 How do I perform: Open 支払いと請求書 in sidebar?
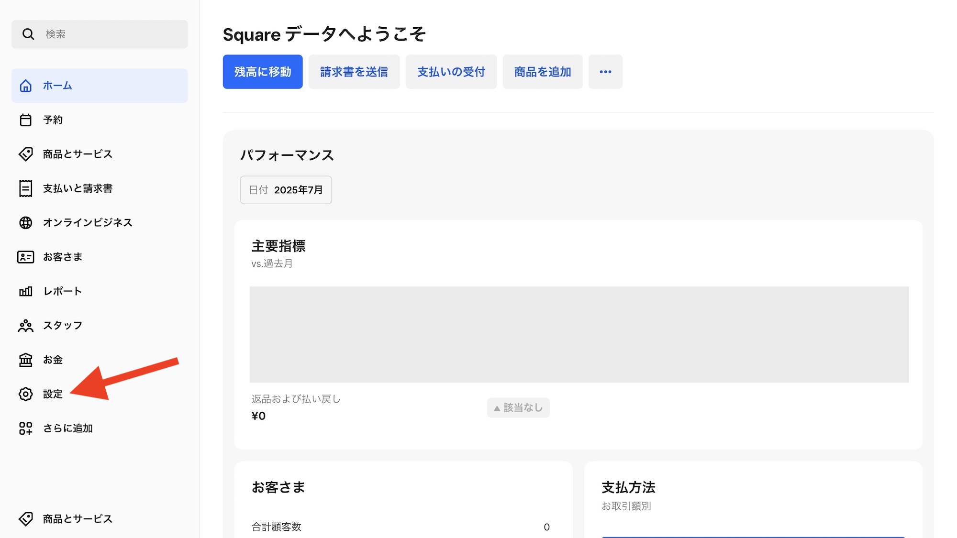pyautogui.click(x=100, y=188)
